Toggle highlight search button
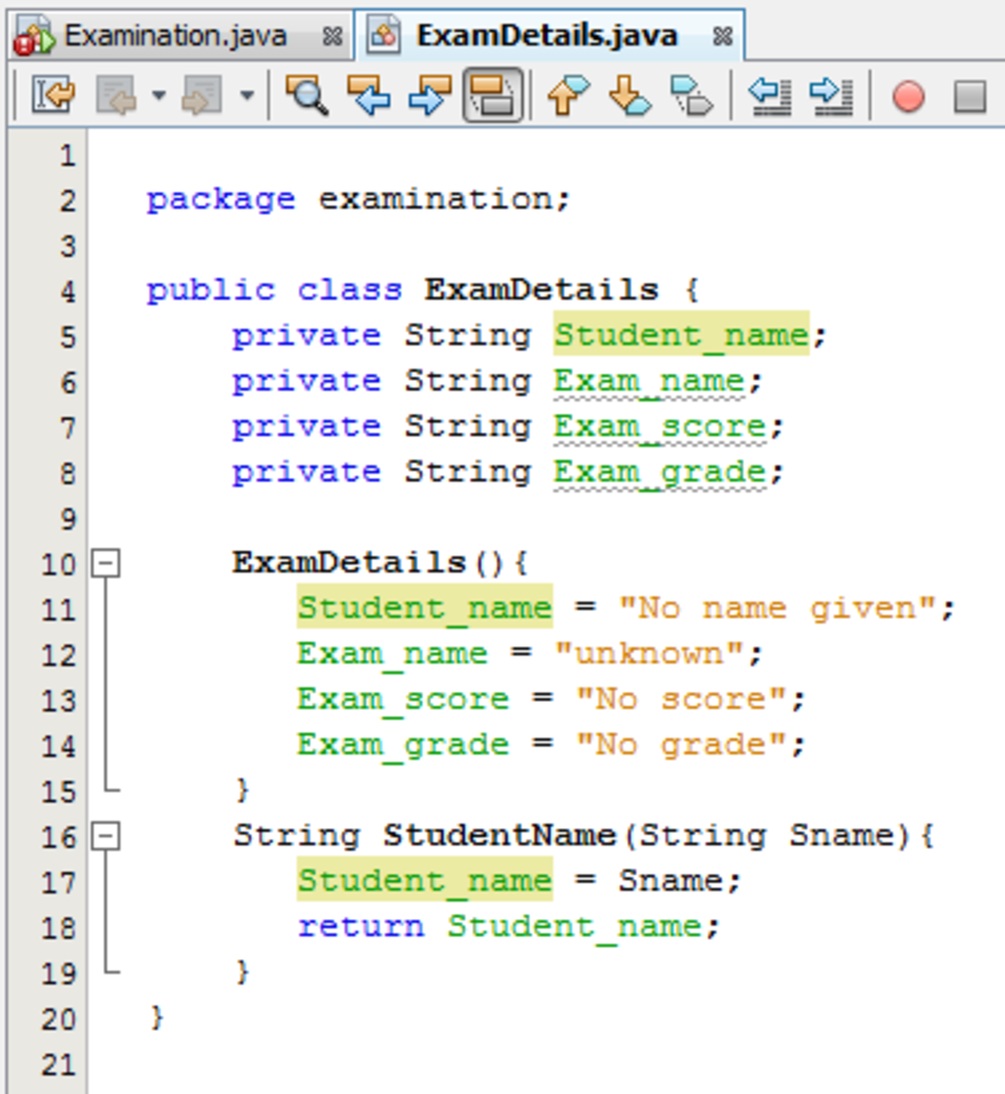1005x1094 pixels. click(493, 95)
